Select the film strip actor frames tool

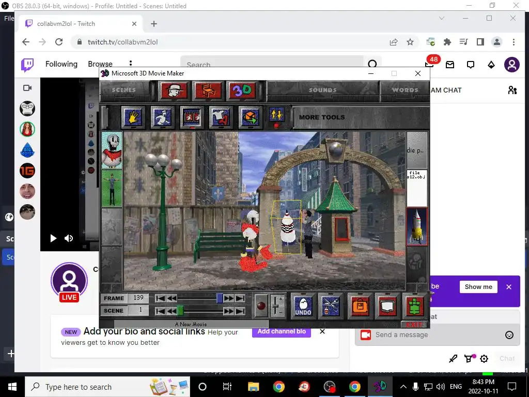(x=192, y=117)
